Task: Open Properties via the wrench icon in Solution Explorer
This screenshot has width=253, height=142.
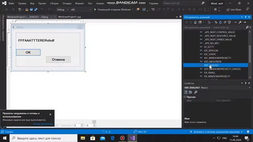Action: pos(240,22)
